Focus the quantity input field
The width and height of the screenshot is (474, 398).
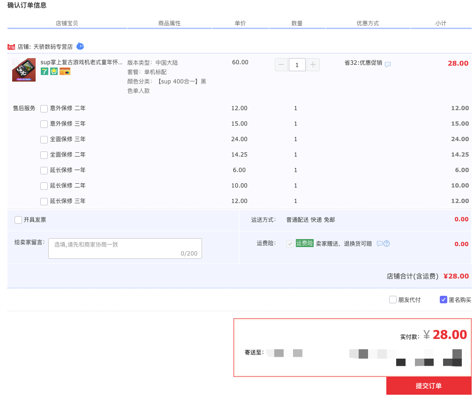tap(297, 65)
